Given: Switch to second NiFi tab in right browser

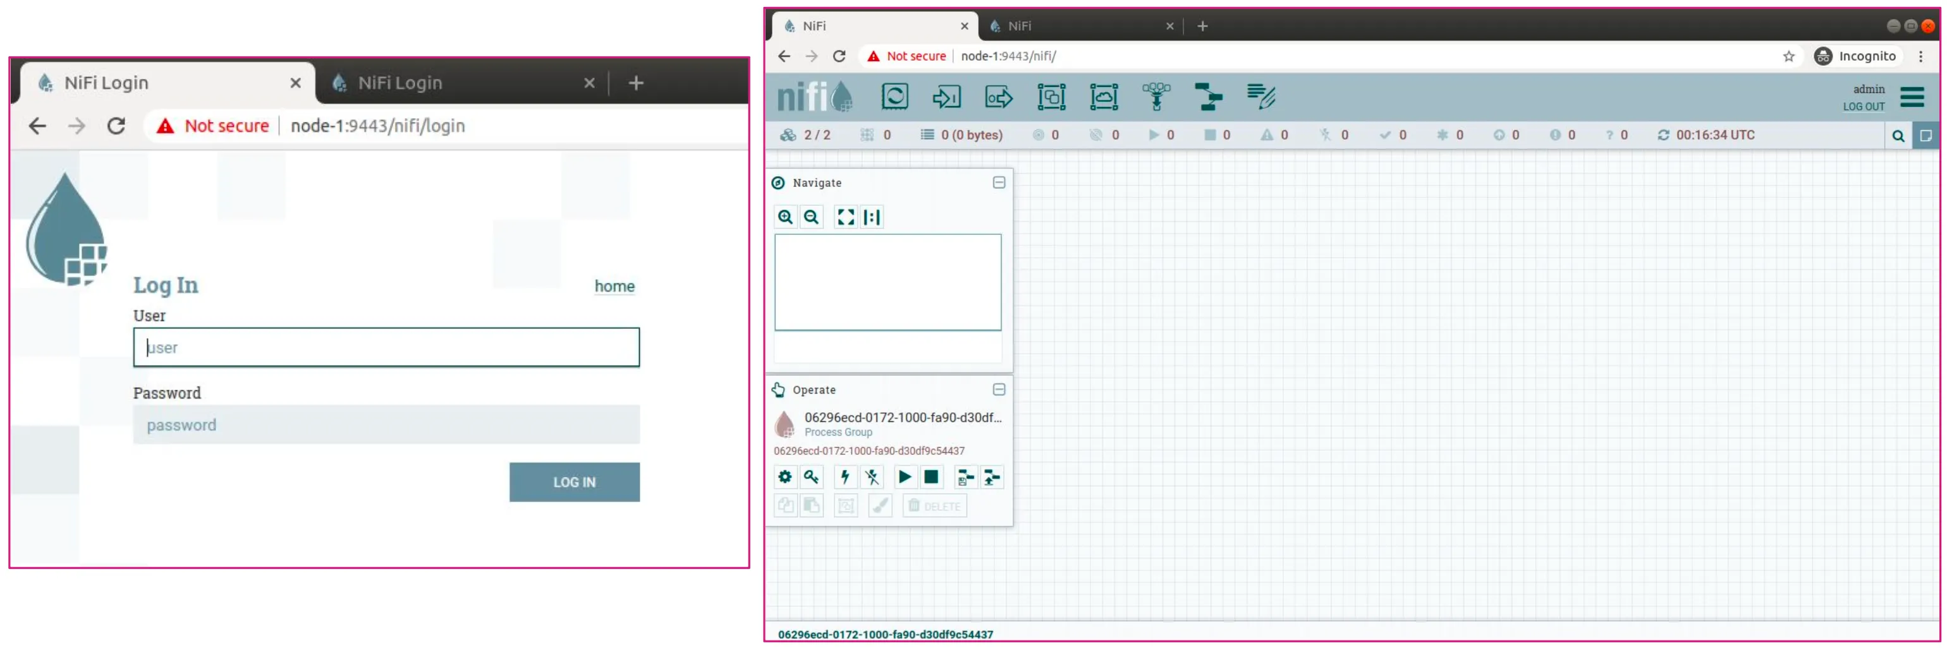Looking at the screenshot, I should (1080, 26).
